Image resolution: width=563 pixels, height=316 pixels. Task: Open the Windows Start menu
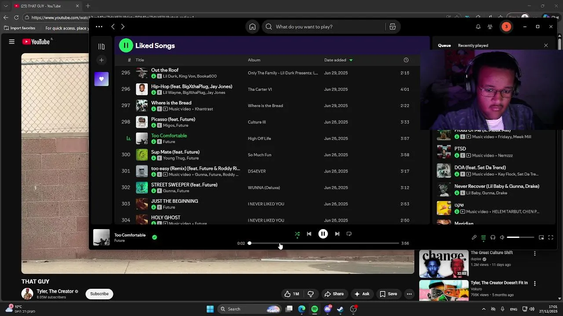click(210, 309)
